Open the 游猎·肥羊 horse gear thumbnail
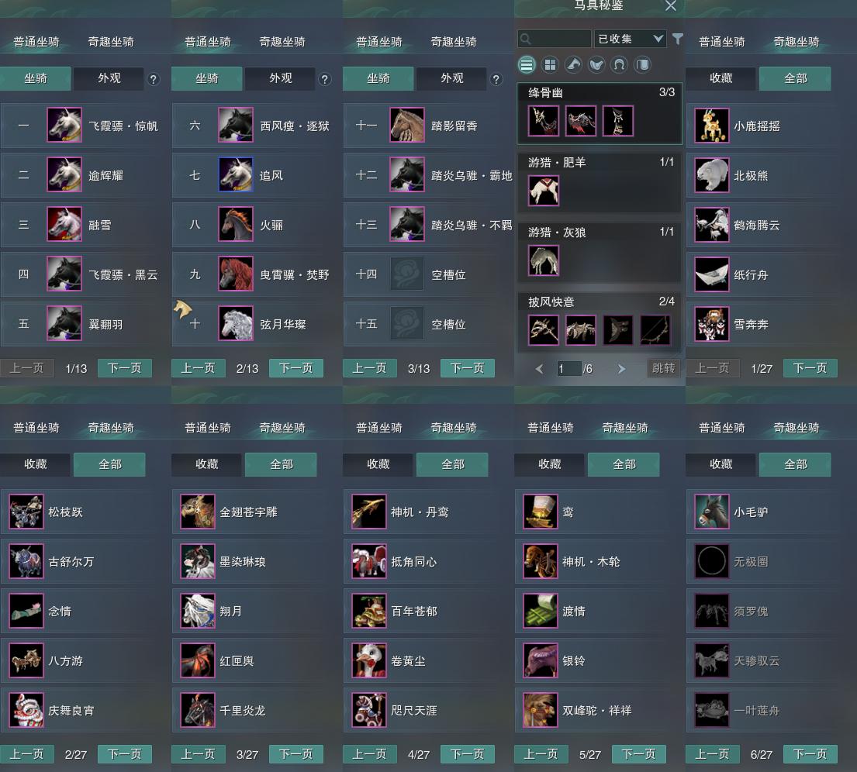This screenshot has width=857, height=772. [x=543, y=190]
